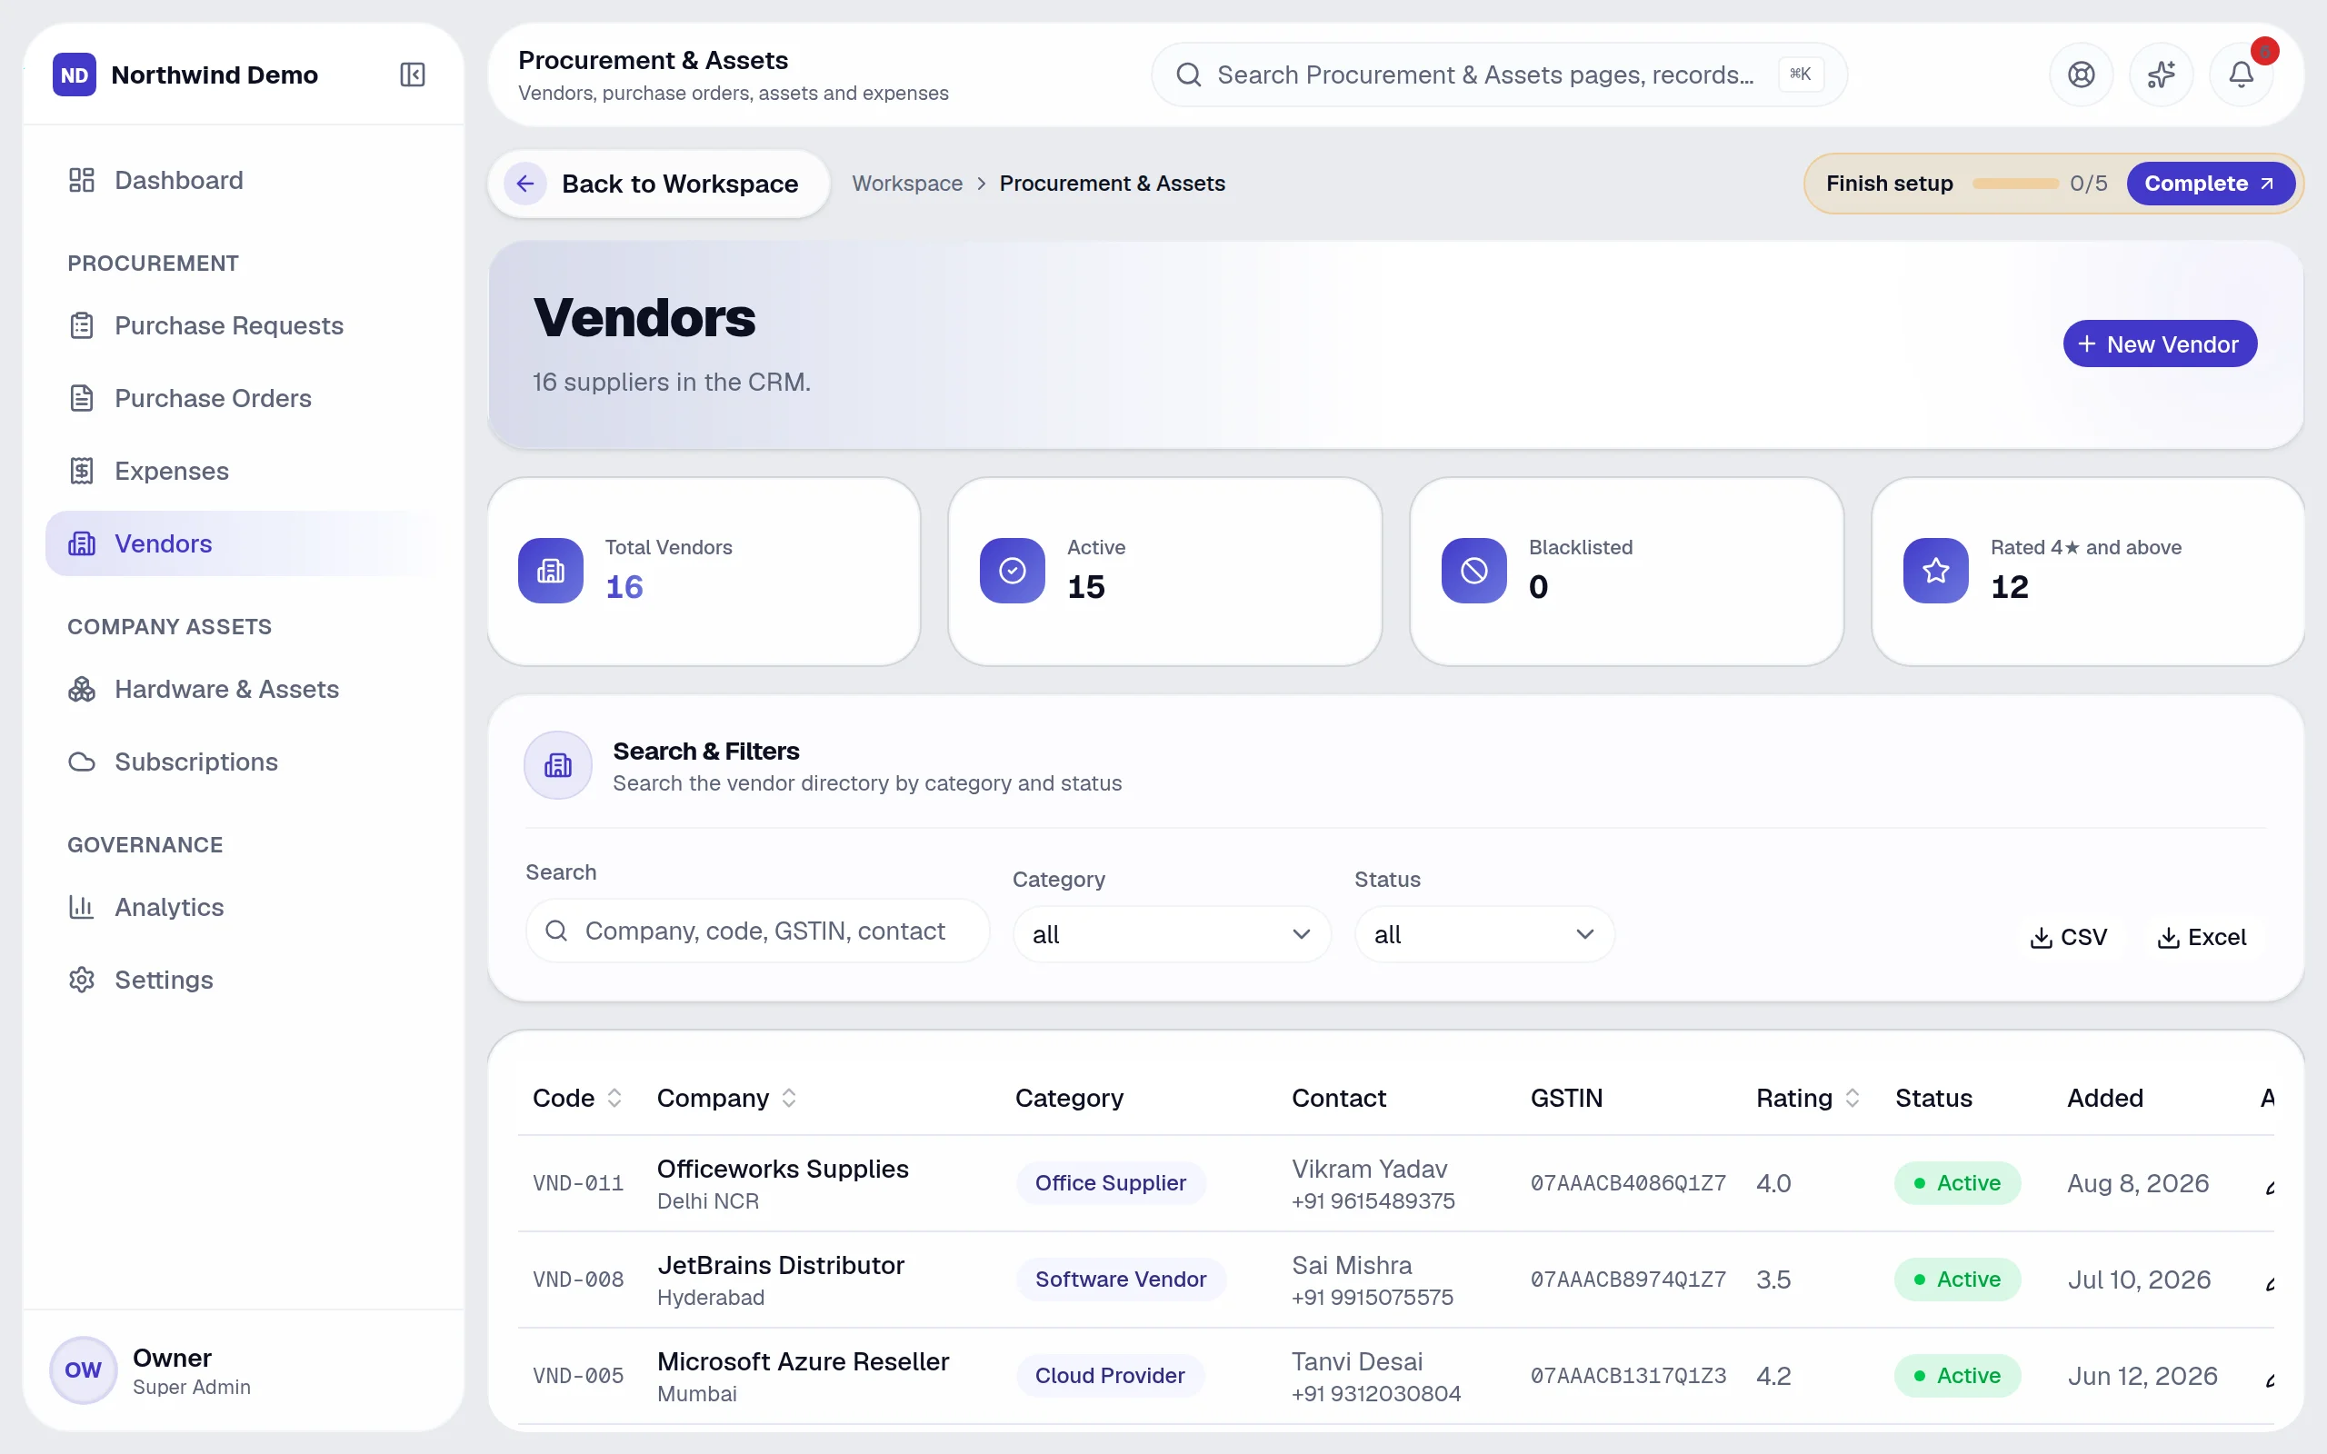Open the notifications bell
Image resolution: width=2327 pixels, height=1454 pixels.
2241,74
